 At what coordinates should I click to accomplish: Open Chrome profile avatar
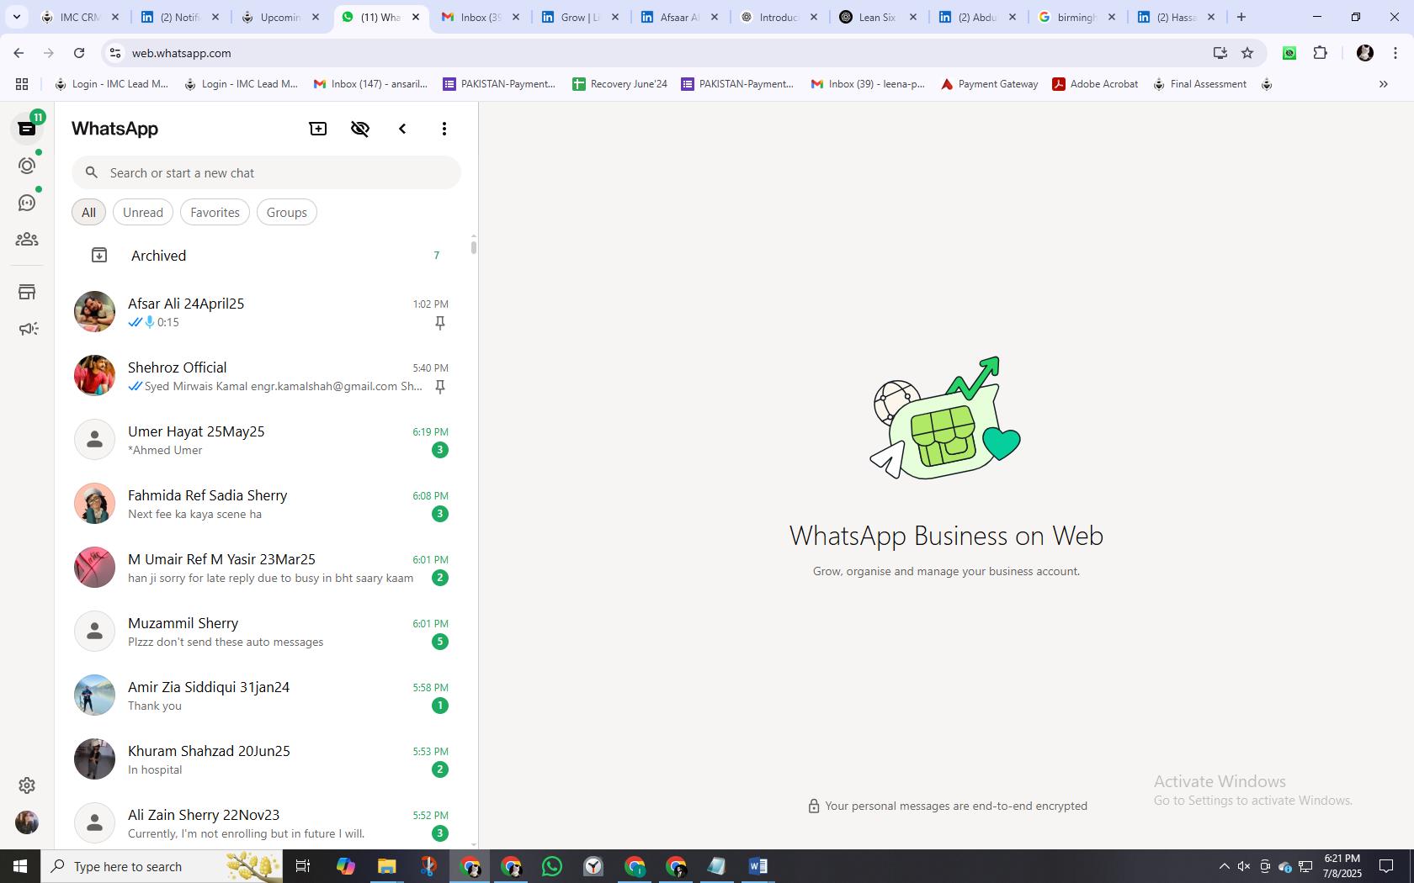pos(1365,53)
